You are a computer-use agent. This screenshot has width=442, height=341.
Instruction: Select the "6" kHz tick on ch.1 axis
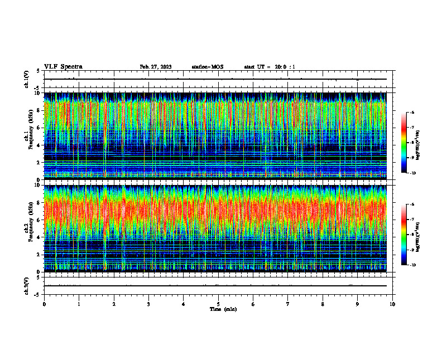pyautogui.click(x=39, y=128)
